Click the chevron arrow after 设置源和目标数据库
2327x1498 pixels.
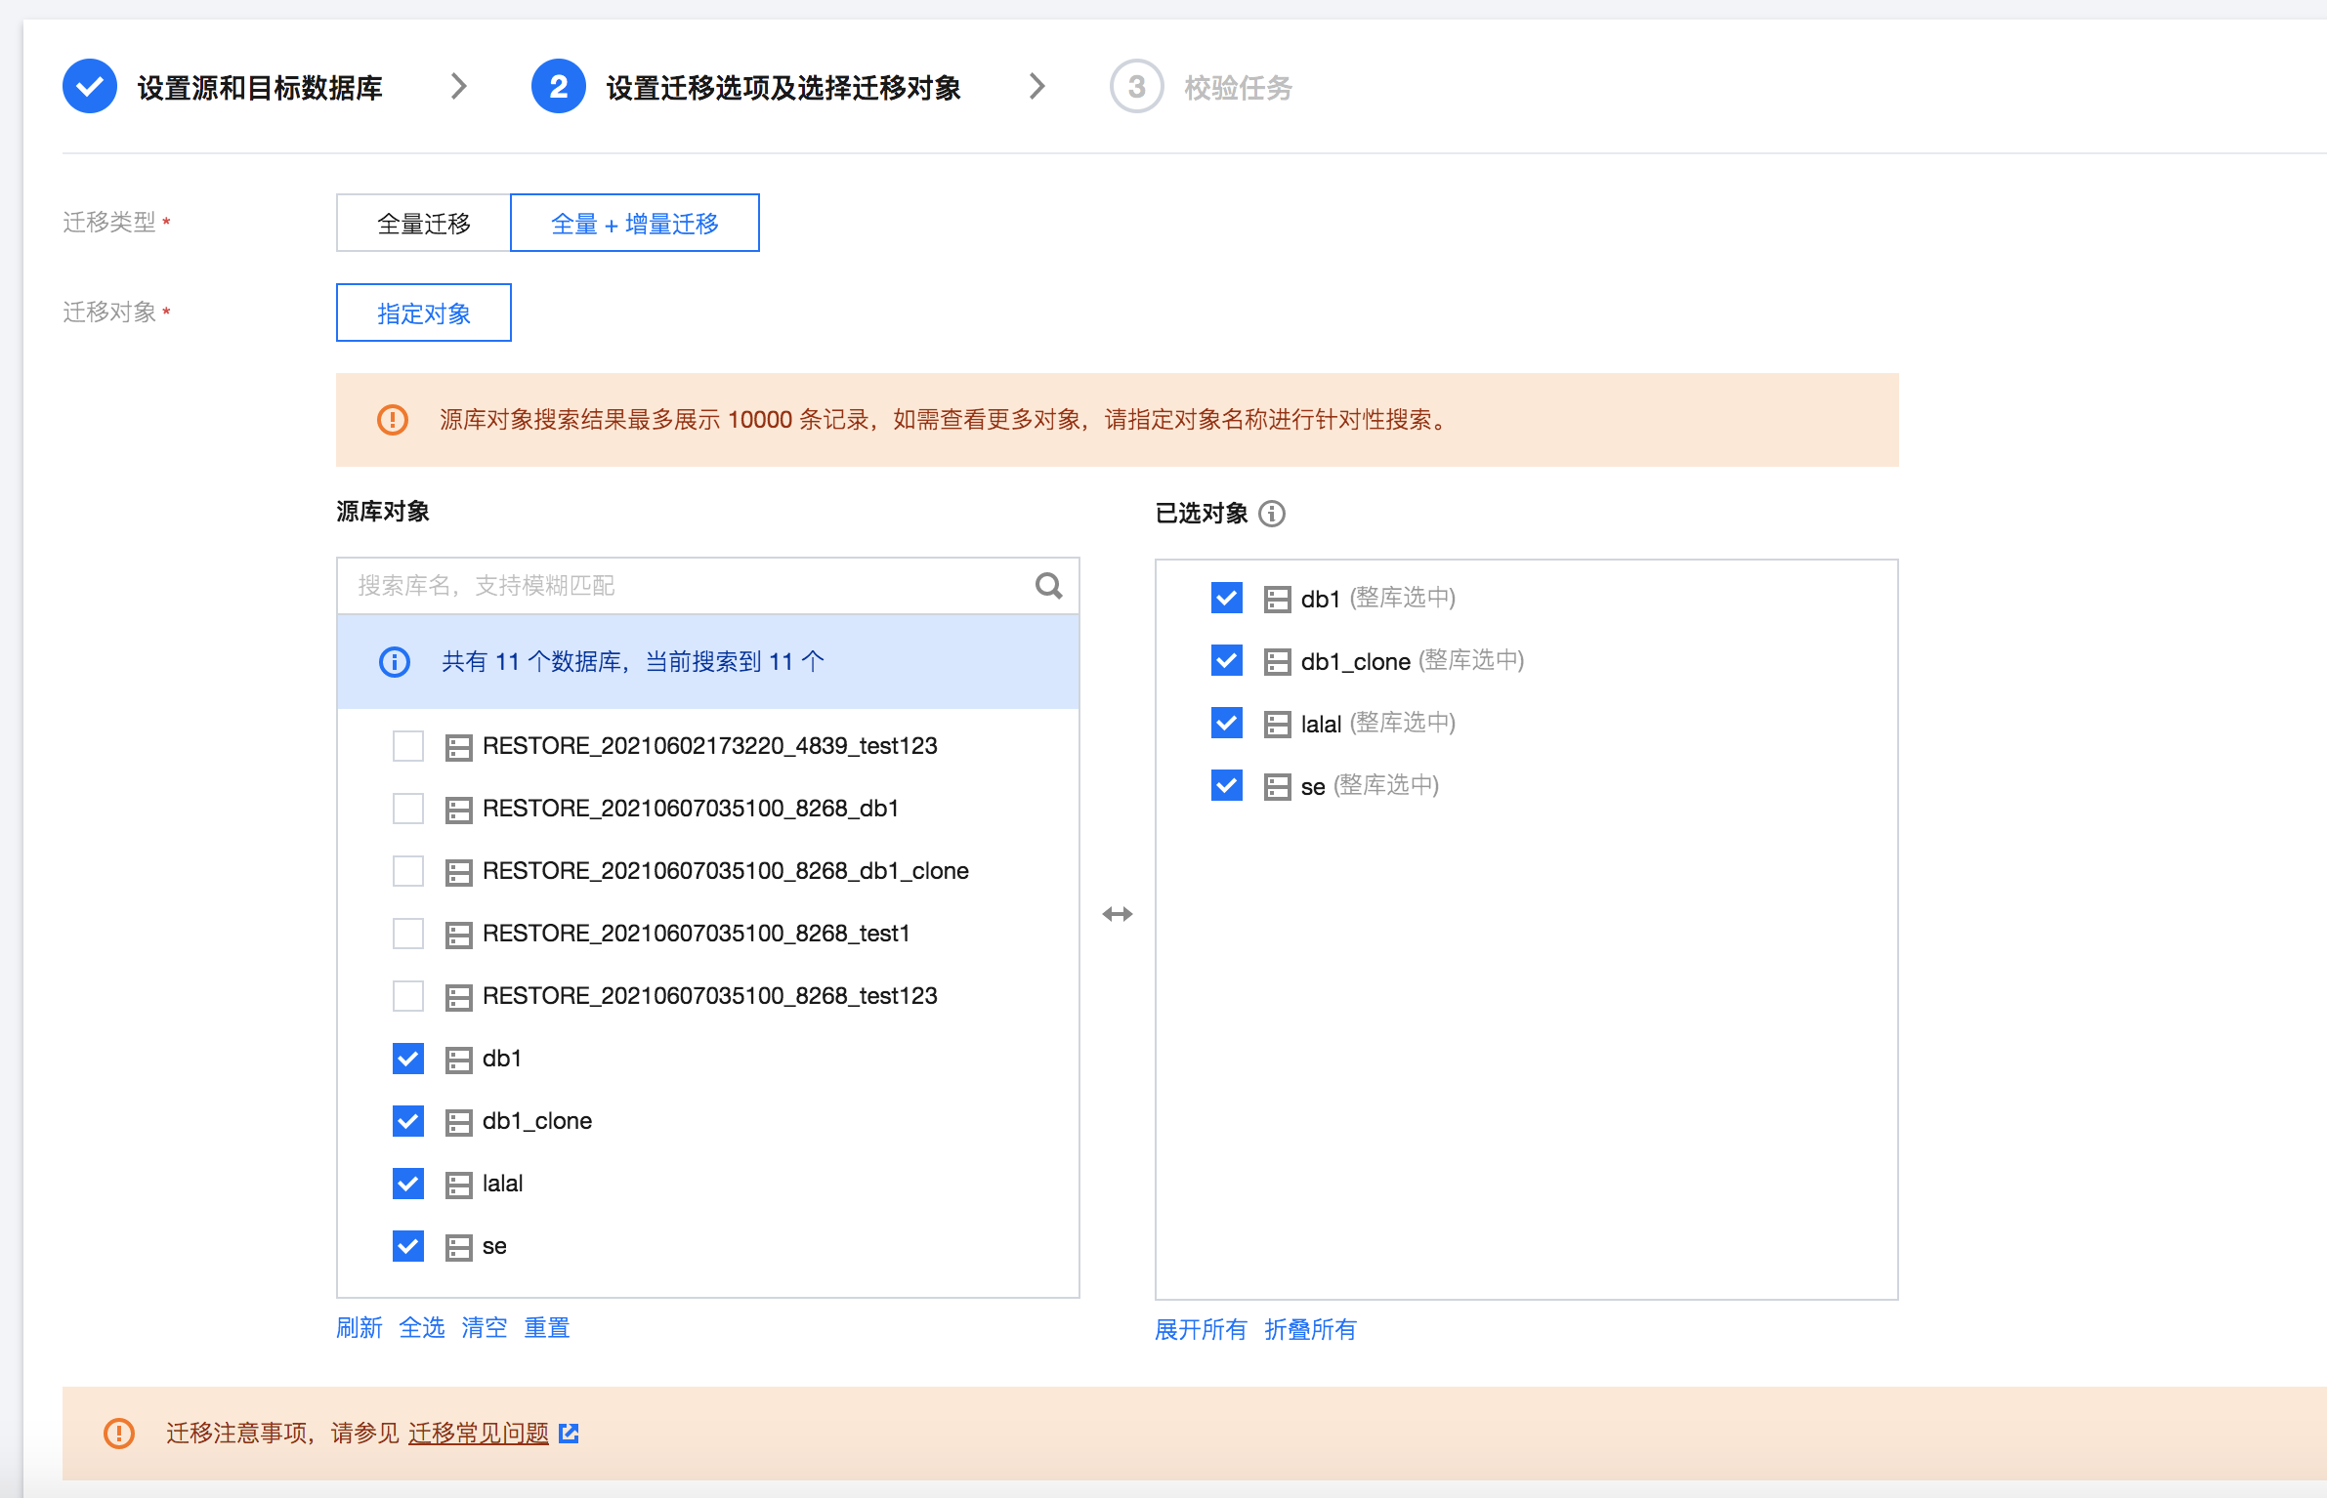point(458,87)
